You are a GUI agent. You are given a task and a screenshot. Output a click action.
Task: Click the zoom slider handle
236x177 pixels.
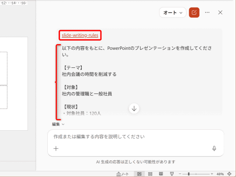point(189,174)
